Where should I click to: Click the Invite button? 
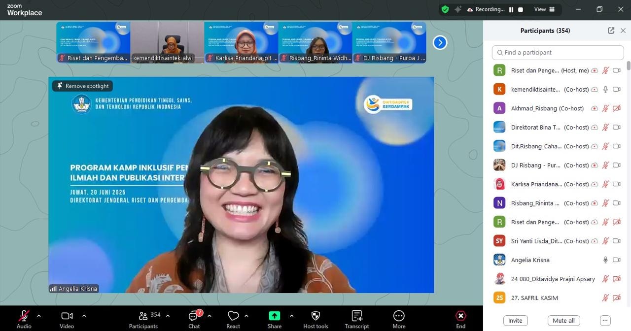pyautogui.click(x=515, y=320)
